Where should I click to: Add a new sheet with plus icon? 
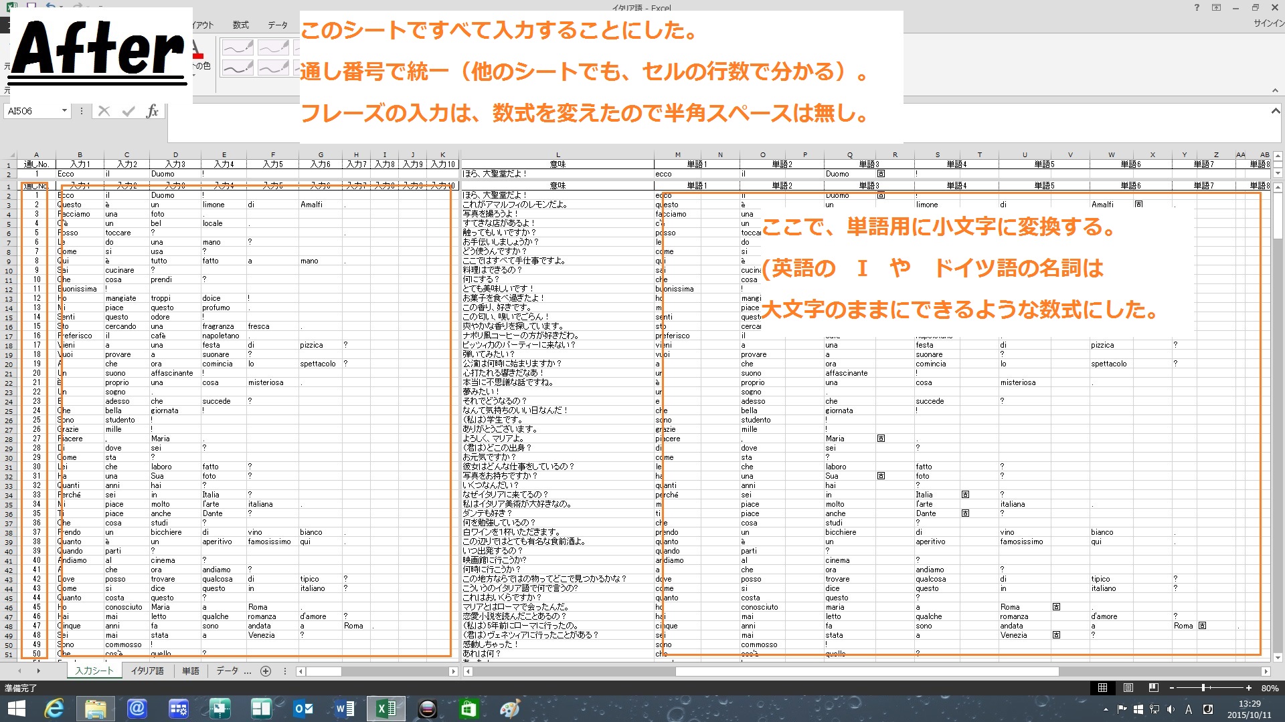click(266, 671)
